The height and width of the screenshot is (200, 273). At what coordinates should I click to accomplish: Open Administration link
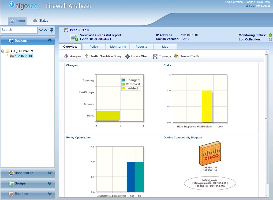(233, 2)
